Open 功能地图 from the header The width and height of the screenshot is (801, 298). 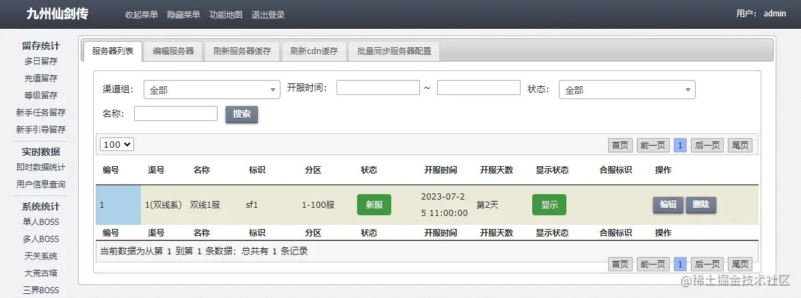(x=226, y=15)
